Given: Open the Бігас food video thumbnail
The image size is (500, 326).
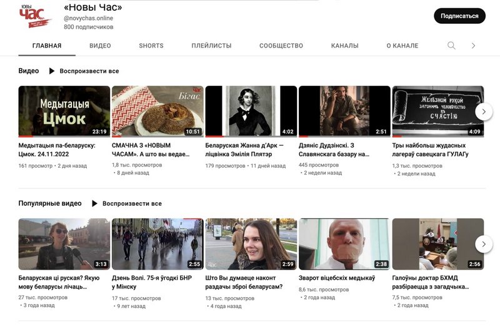Looking at the screenshot, I should (x=157, y=111).
